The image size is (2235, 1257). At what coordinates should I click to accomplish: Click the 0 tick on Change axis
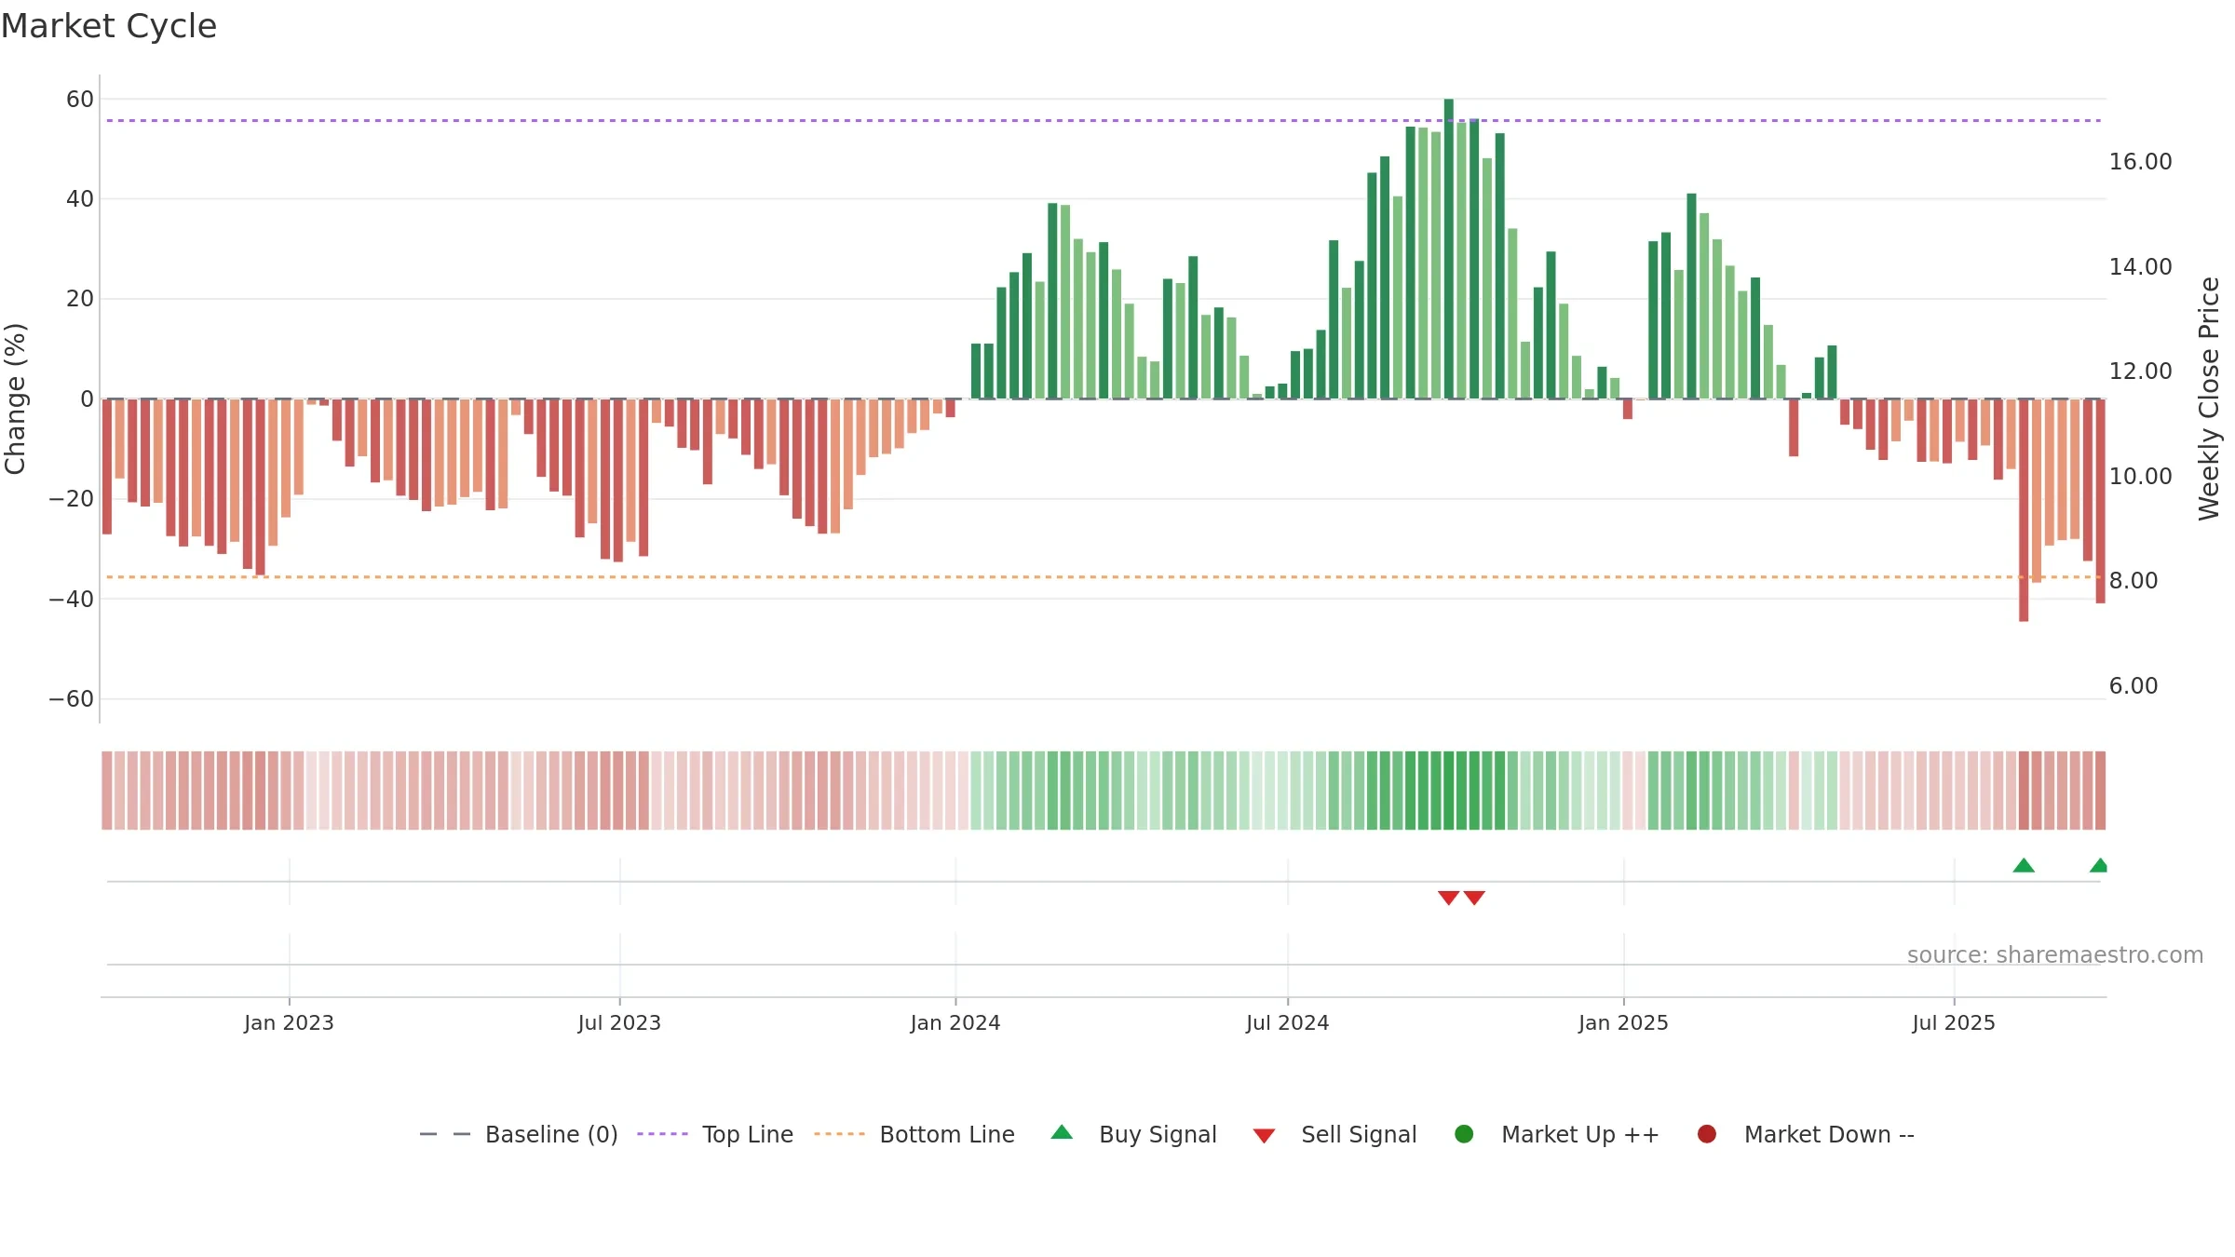coord(88,399)
